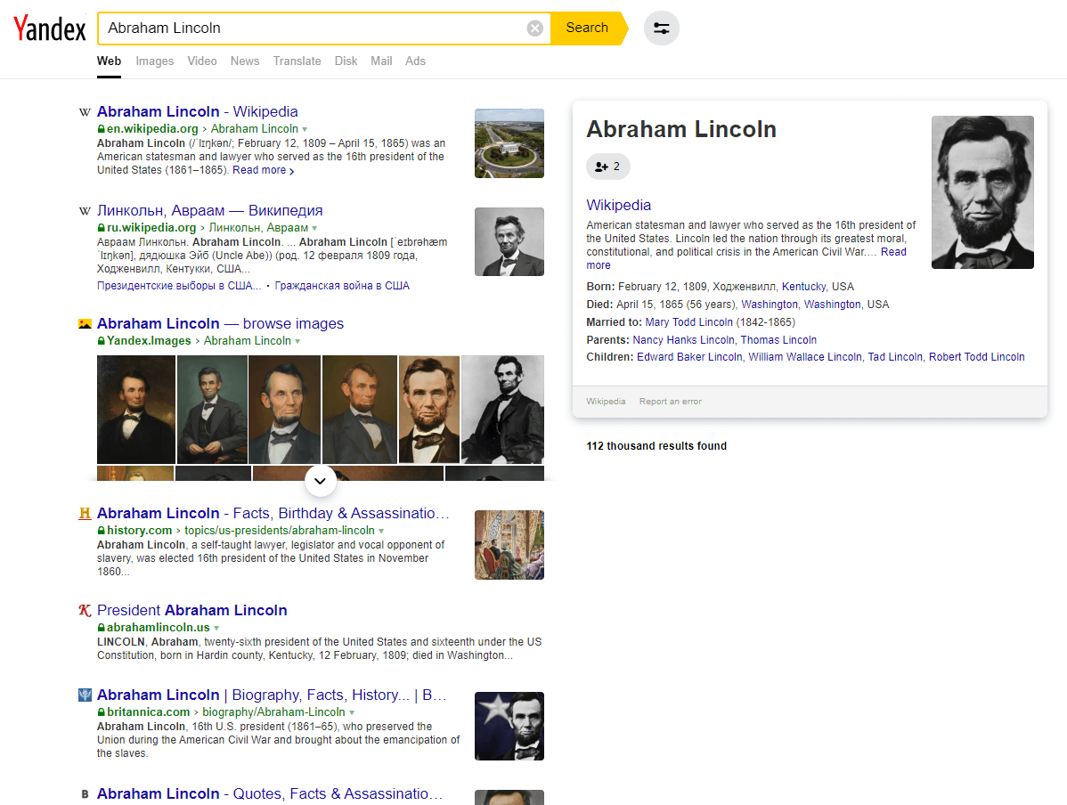Switch to the Video tab
Screen dimensions: 1067x805
[x=202, y=61]
